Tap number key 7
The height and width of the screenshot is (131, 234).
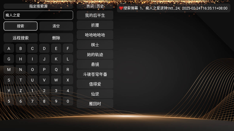tap(32, 101)
